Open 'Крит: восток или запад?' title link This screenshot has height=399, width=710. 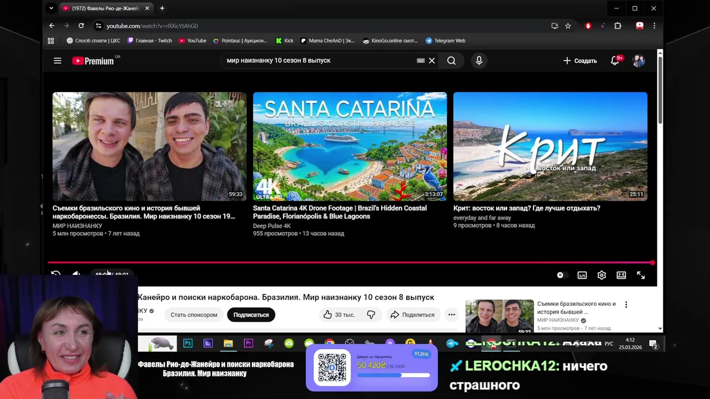(526, 208)
